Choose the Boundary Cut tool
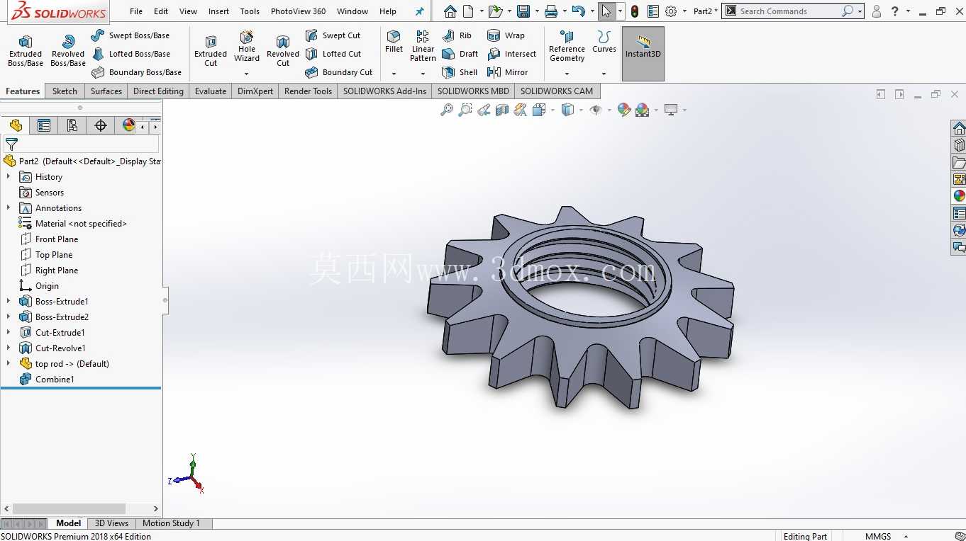This screenshot has height=541, width=966. tap(339, 72)
